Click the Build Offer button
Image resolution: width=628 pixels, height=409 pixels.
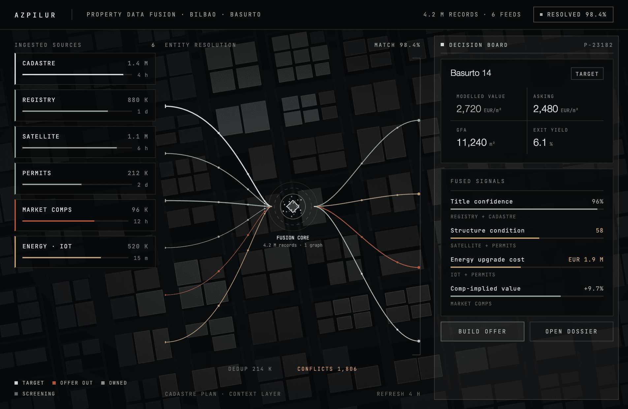pos(482,331)
